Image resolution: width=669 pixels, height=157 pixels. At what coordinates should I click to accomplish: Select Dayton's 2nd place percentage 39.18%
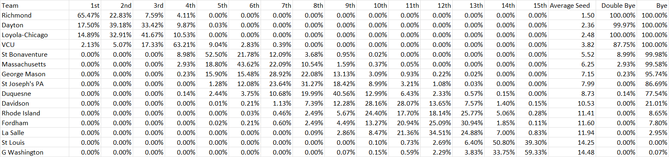click(117, 25)
